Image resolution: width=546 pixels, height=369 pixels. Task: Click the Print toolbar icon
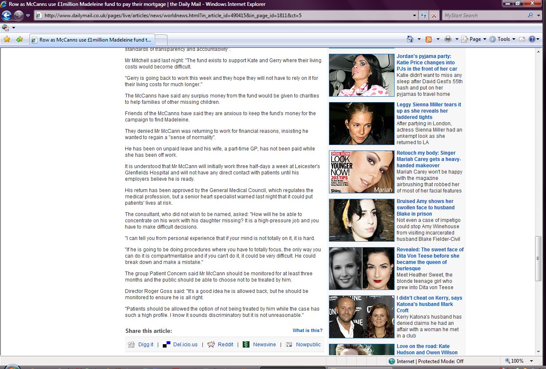click(448, 39)
